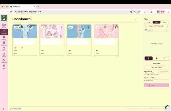Switch the Todo range to Day
Image resolution: width=171 pixels, height=111 pixels.
pyautogui.click(x=148, y=22)
